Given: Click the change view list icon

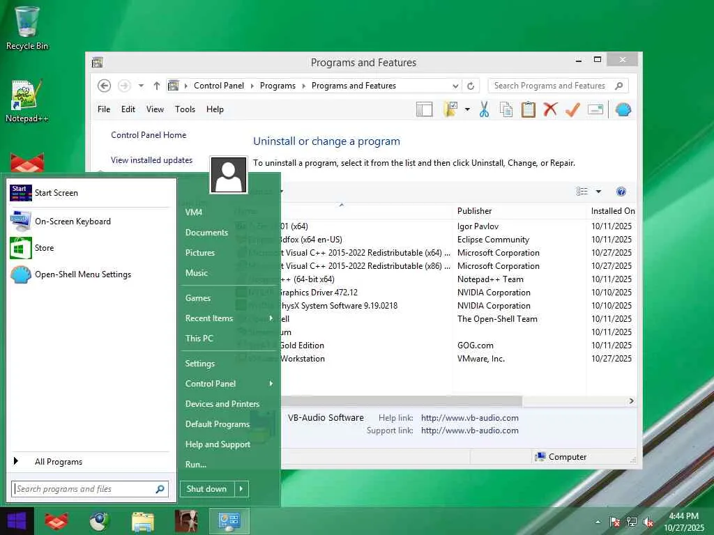Looking at the screenshot, I should (582, 192).
